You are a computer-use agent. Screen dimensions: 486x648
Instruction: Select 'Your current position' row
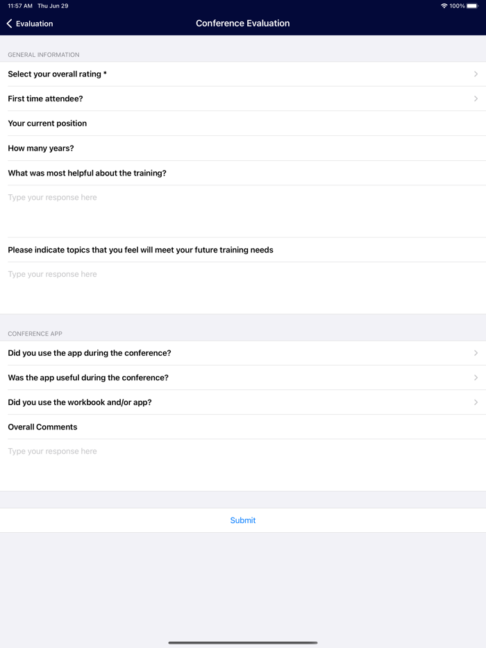[x=243, y=123]
